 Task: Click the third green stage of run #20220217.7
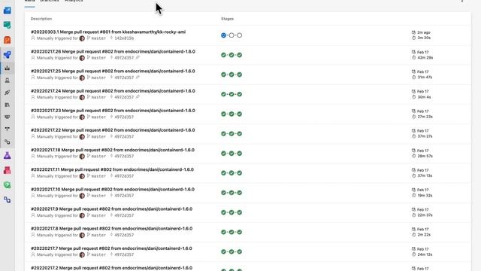coord(239,251)
